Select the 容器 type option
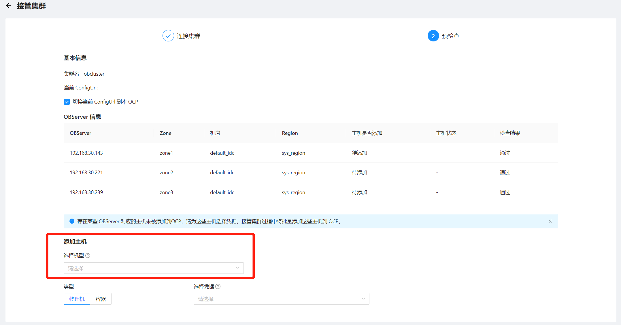This screenshot has height=325, width=621. coord(101,299)
